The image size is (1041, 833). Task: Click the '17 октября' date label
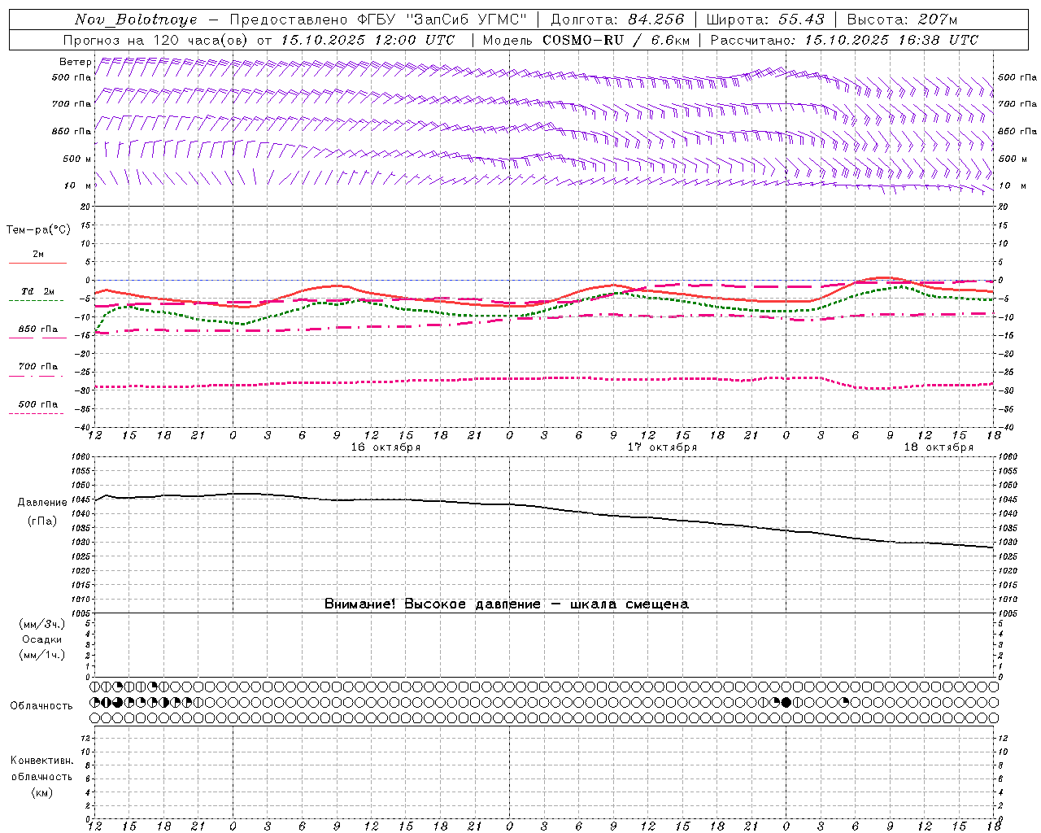[662, 447]
